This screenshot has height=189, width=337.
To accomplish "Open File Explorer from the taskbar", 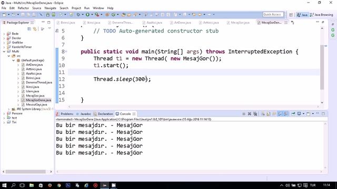I will click(32, 185).
